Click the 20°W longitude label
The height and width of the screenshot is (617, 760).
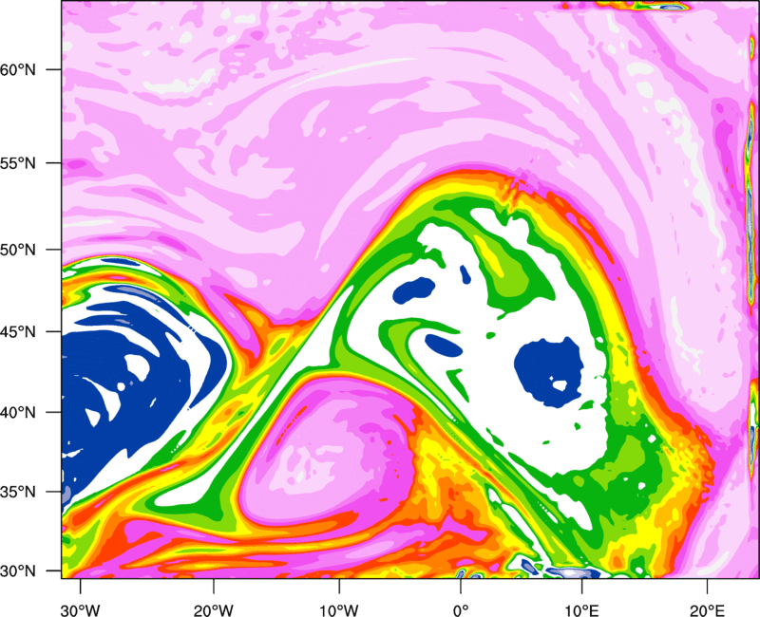click(213, 610)
